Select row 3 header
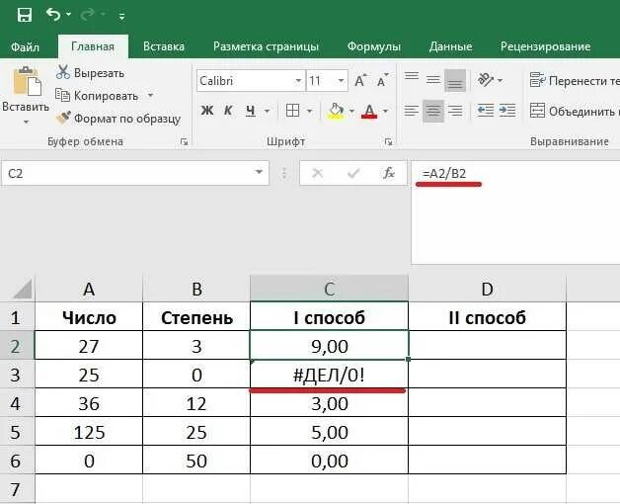 coord(17,375)
